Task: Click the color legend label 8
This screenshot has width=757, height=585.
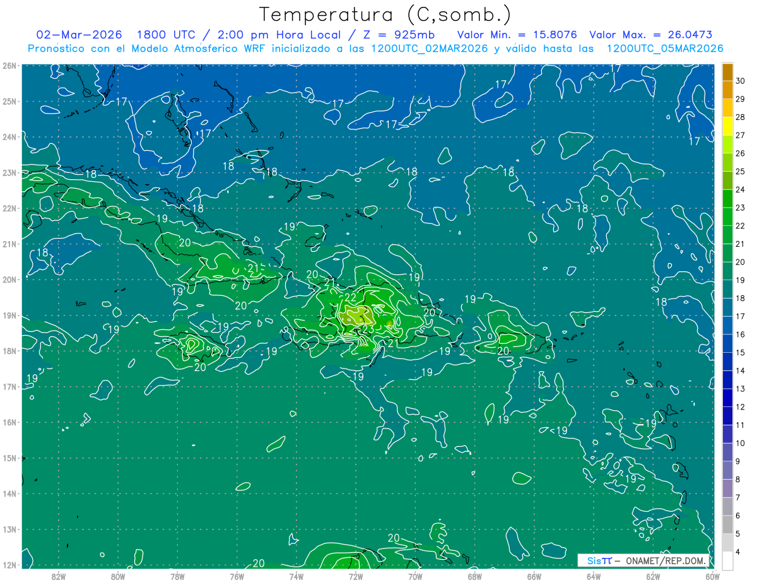Action: coord(739,479)
